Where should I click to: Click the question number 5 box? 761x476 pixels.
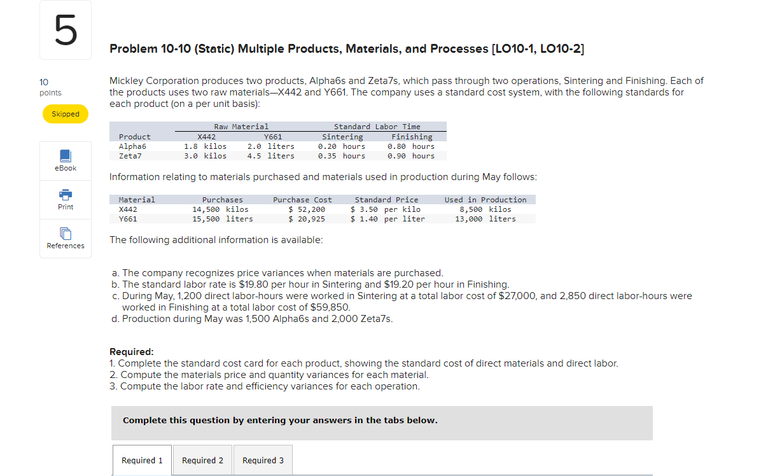[65, 29]
